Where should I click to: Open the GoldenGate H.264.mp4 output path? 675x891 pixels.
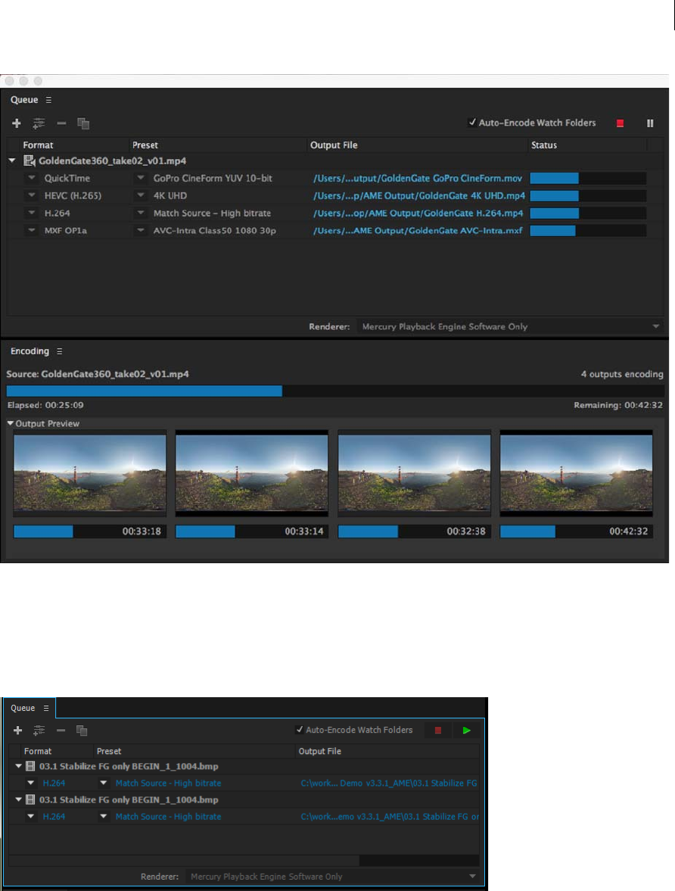point(418,213)
